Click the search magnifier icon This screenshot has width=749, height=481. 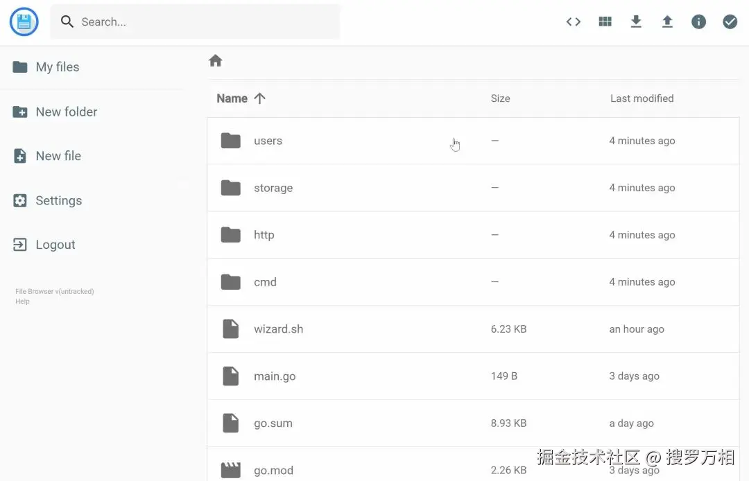click(67, 21)
